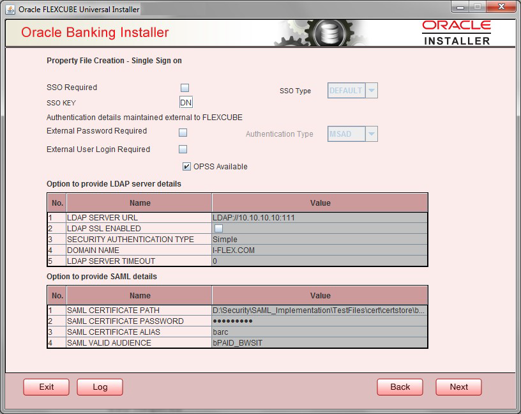
Task: Edit SAML CERTIFICATE ALIAS value barc
Action: 319,332
